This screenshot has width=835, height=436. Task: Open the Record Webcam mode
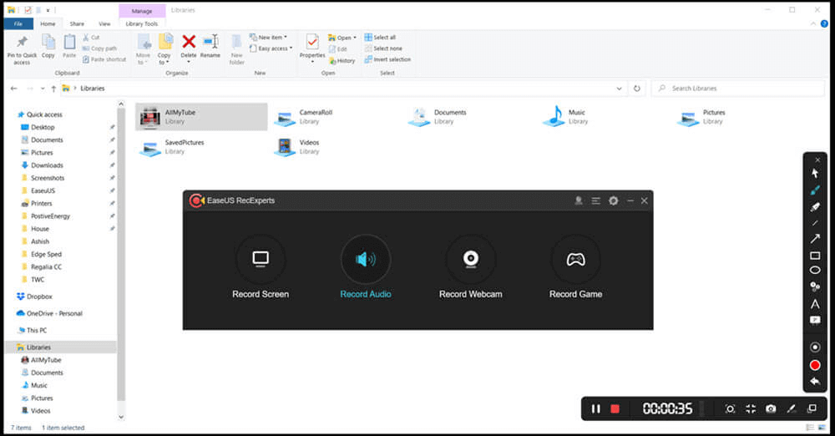point(471,260)
